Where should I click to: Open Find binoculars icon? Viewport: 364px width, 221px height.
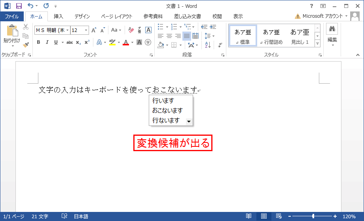(332, 29)
